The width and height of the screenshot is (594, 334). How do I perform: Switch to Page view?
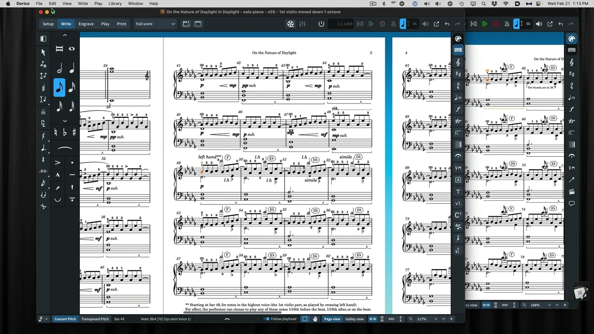[332, 319]
